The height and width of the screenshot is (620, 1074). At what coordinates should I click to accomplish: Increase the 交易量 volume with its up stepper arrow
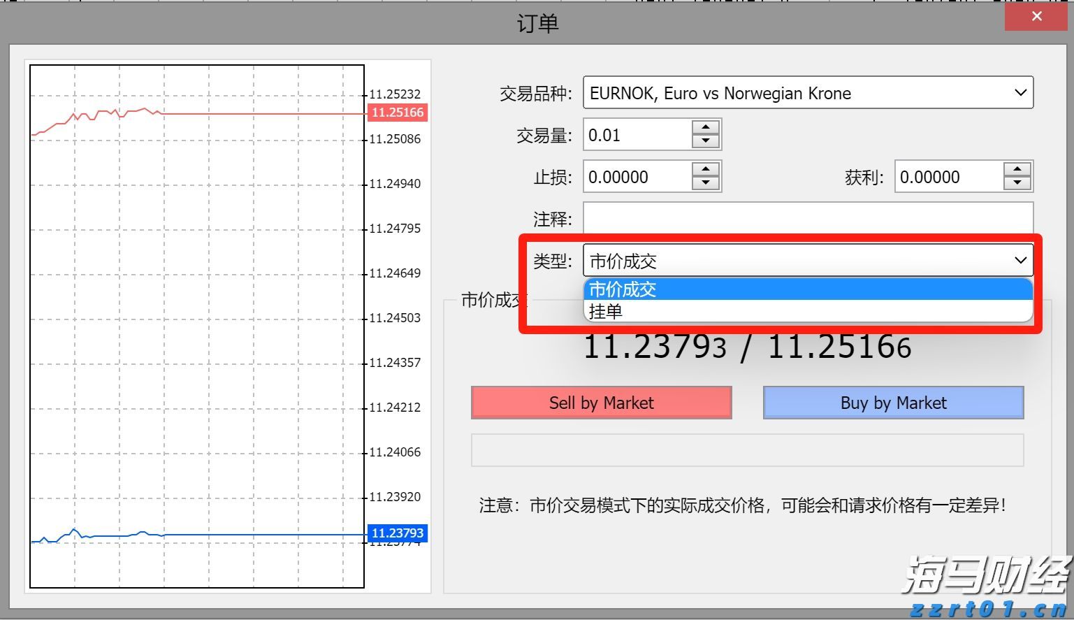[706, 127]
